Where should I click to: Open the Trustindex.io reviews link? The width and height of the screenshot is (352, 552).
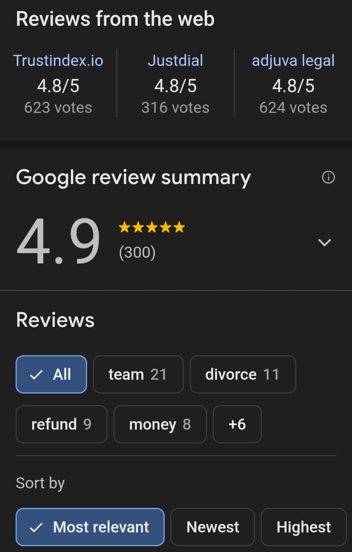pos(58,61)
